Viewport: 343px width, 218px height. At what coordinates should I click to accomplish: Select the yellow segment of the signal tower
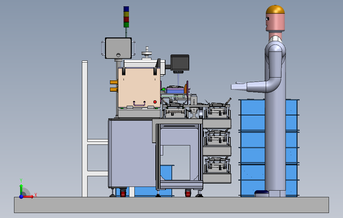[x=126, y=14]
